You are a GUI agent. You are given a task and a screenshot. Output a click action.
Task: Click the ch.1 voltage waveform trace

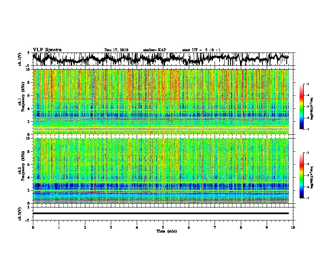(160, 59)
